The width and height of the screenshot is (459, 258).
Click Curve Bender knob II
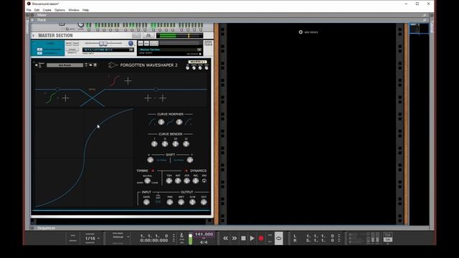(165, 143)
